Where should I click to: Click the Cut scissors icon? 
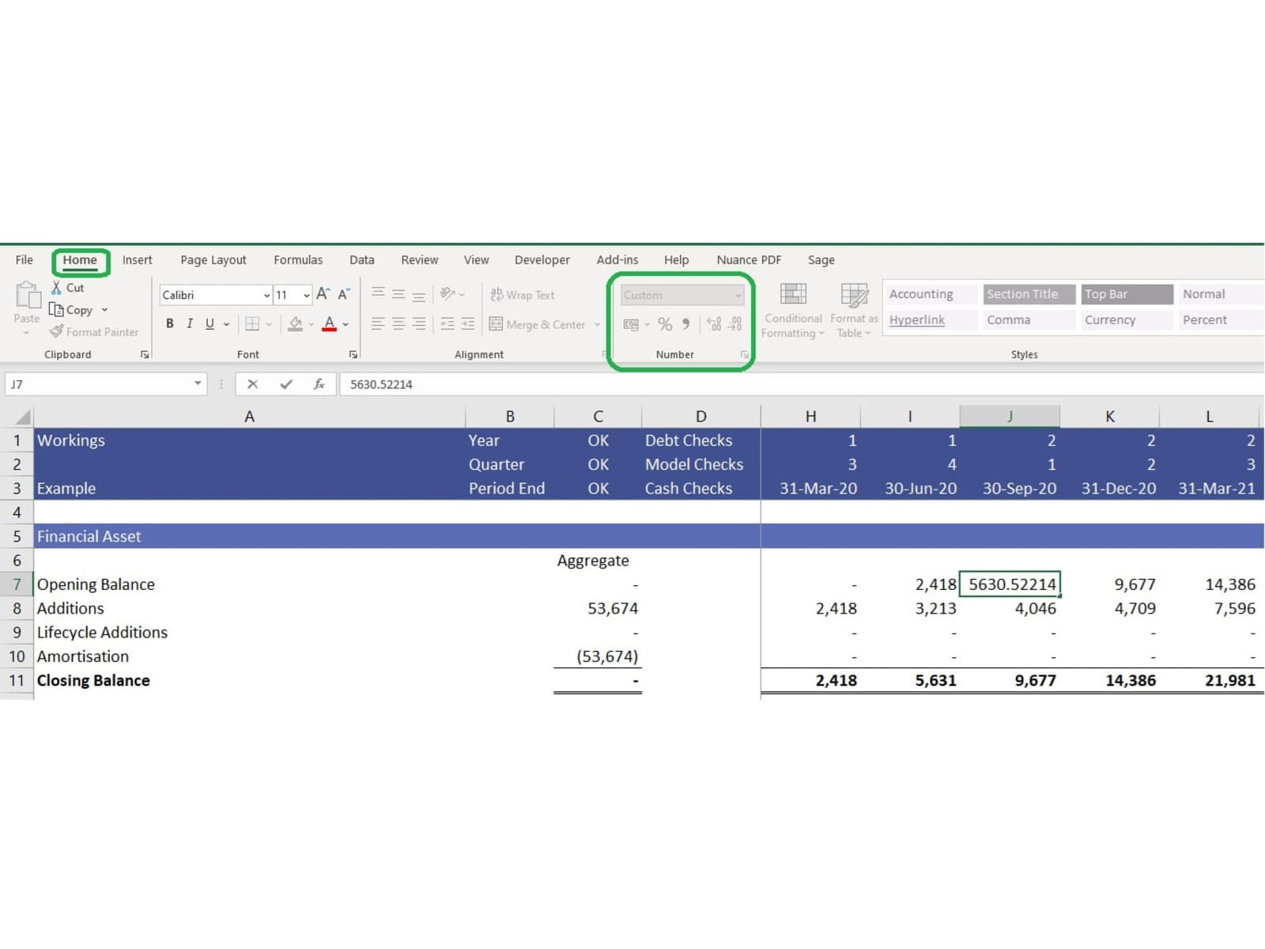(56, 288)
